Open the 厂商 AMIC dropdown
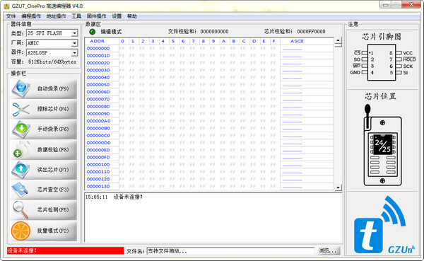 pyautogui.click(x=74, y=43)
